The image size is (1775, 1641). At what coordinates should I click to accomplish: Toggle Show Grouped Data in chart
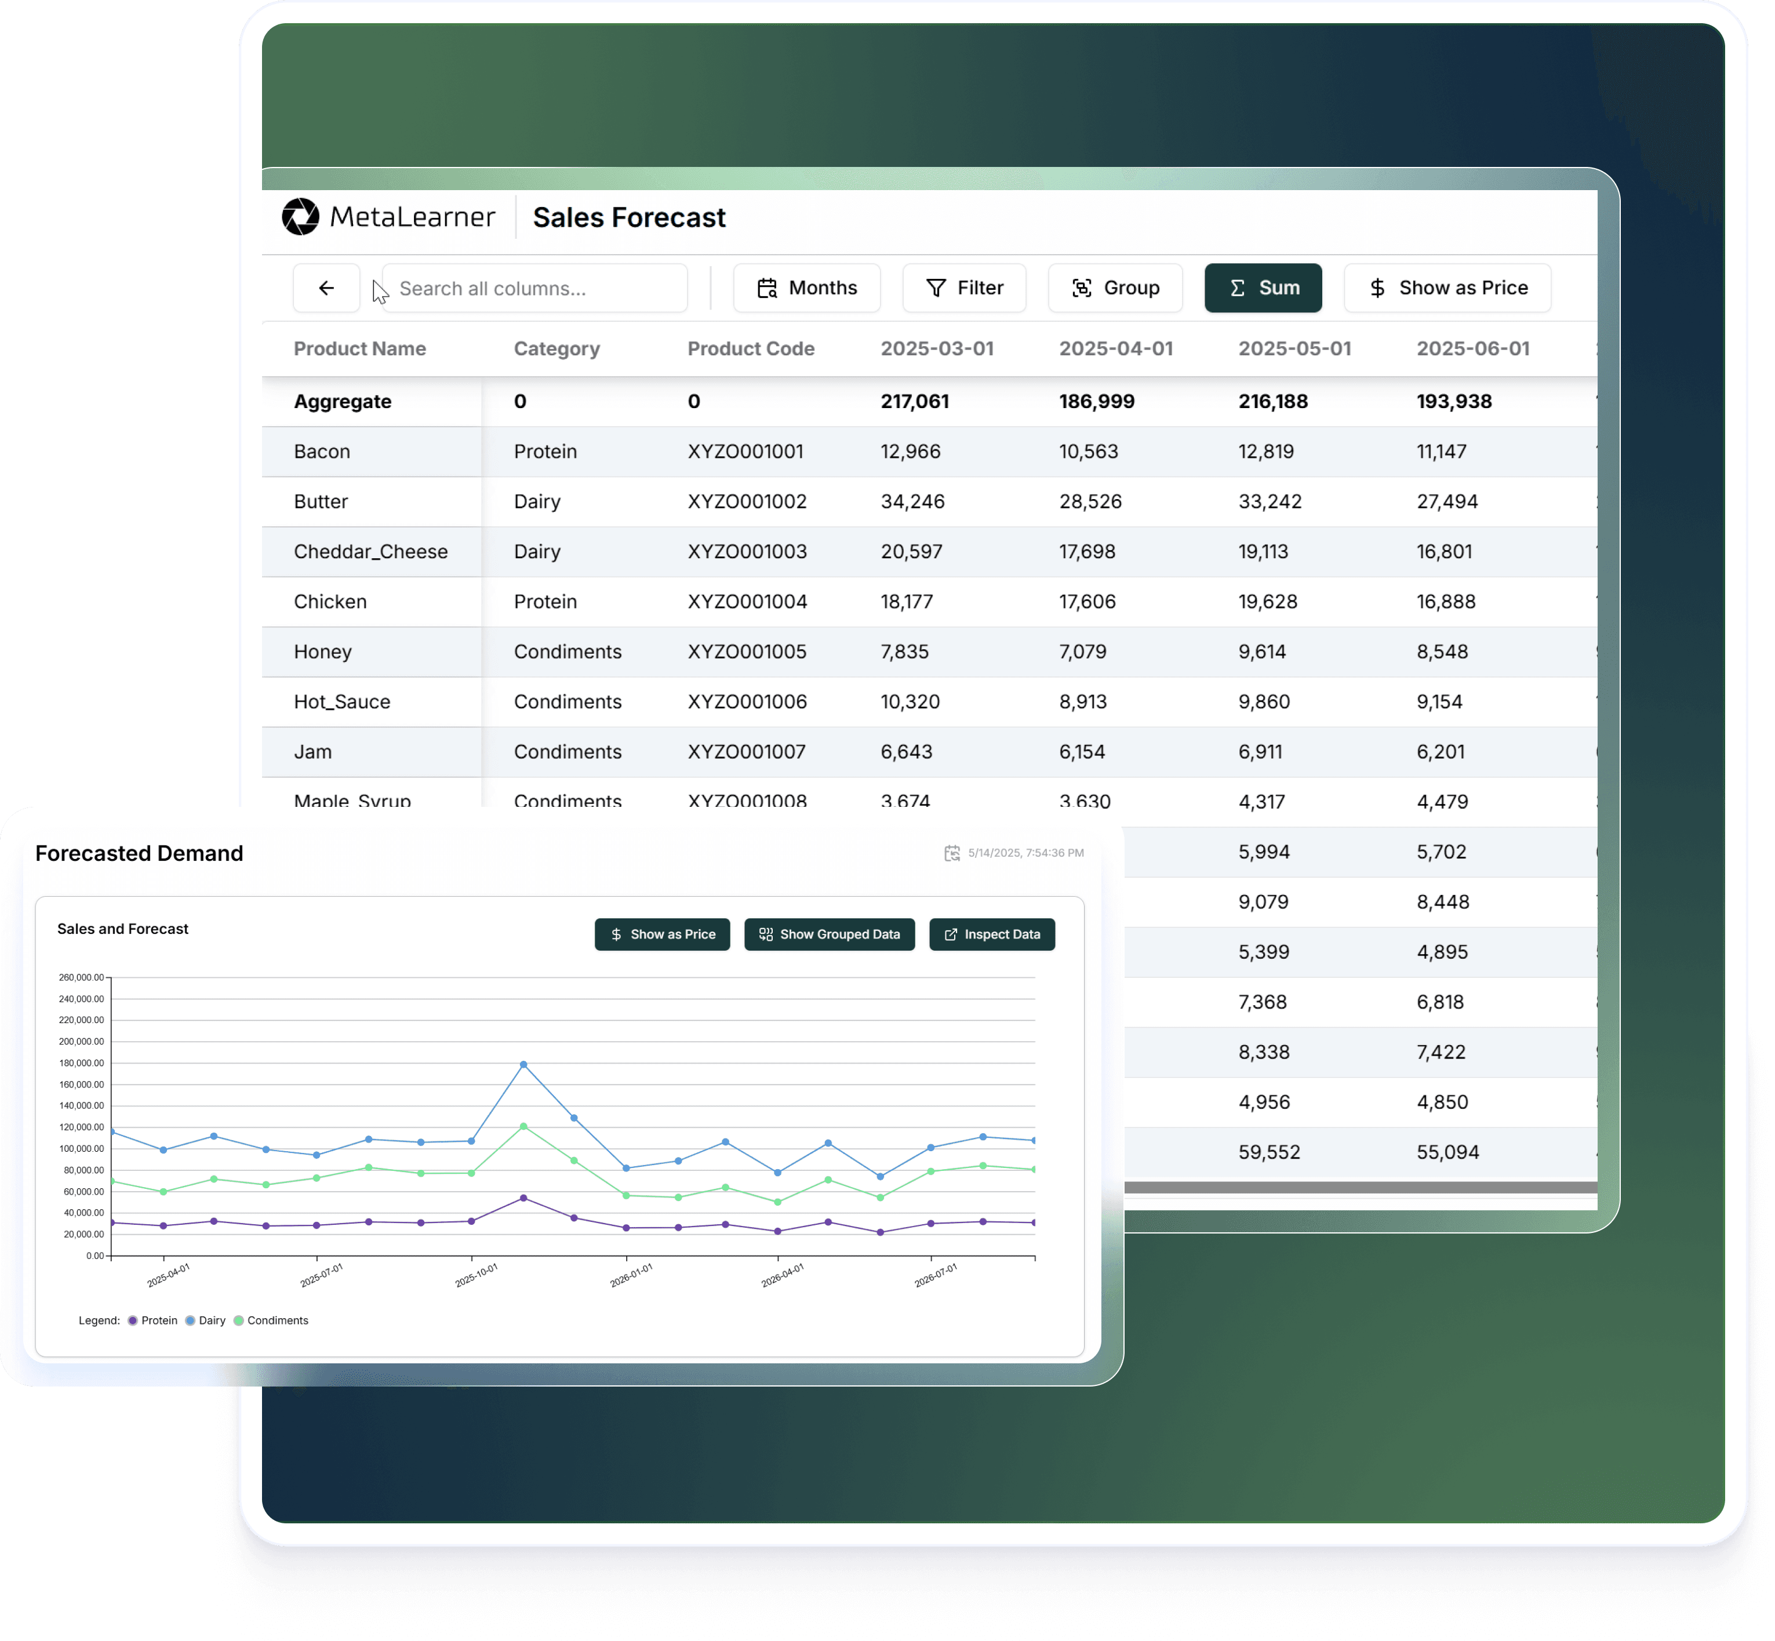828,934
